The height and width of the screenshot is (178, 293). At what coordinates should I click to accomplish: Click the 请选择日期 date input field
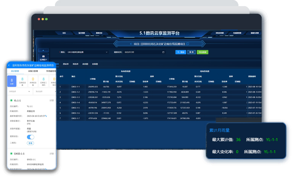point(145,52)
